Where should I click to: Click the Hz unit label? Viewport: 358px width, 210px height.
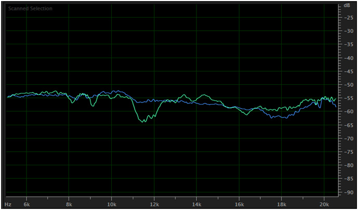pos(8,204)
